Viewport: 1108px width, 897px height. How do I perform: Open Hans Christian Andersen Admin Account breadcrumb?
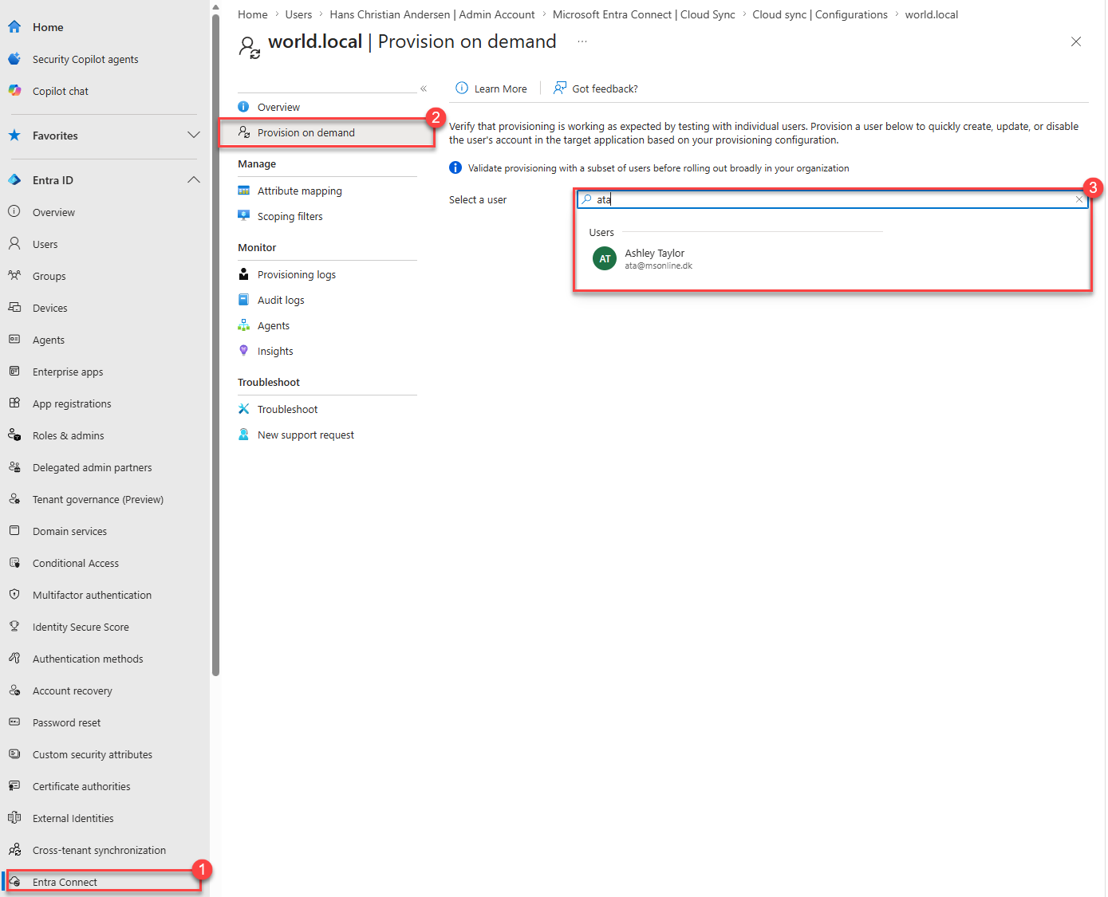pyautogui.click(x=432, y=14)
